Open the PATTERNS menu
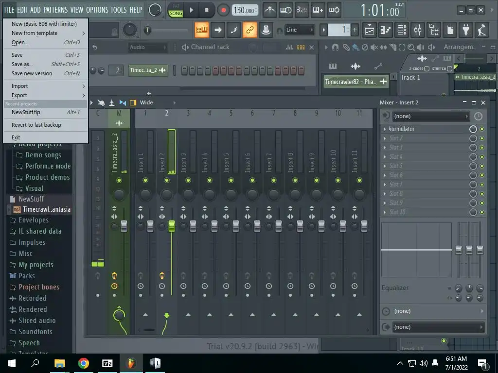This screenshot has height=373, width=498. pos(55,10)
